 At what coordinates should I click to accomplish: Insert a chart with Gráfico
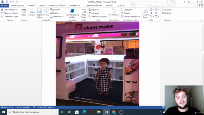[55, 13]
